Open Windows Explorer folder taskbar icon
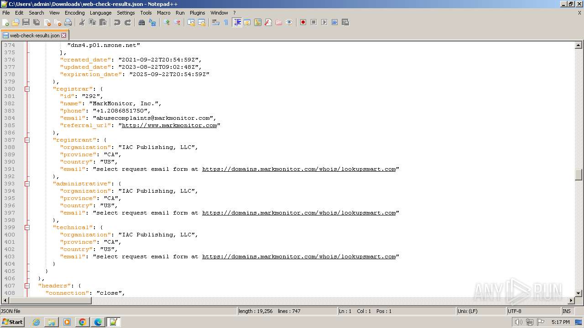This screenshot has width=584, height=328. click(x=52, y=322)
